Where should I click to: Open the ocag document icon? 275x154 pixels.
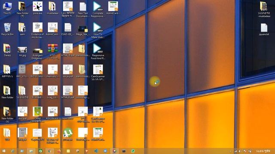(x=52, y=92)
